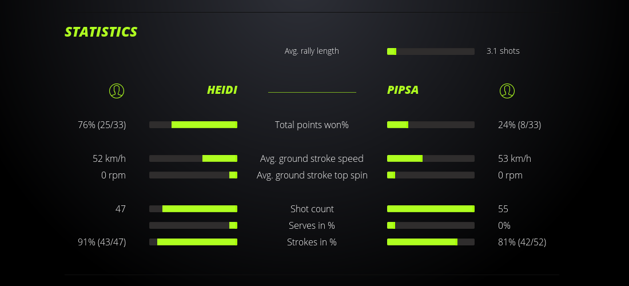Click Heidi's 91% (43/47) strokes value

(102, 242)
